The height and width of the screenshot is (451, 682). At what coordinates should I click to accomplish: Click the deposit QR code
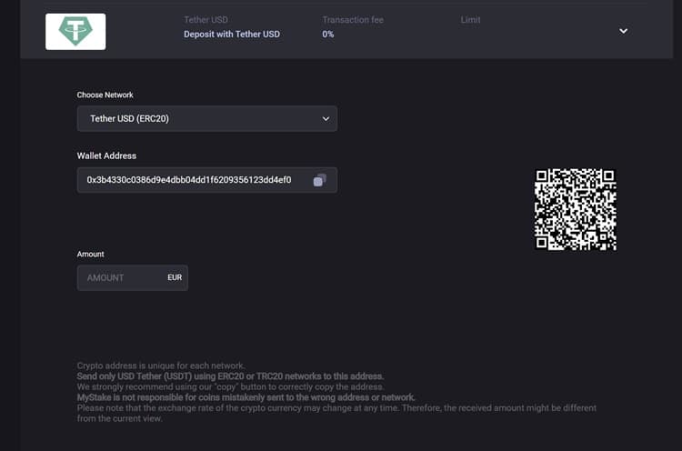[575, 210]
